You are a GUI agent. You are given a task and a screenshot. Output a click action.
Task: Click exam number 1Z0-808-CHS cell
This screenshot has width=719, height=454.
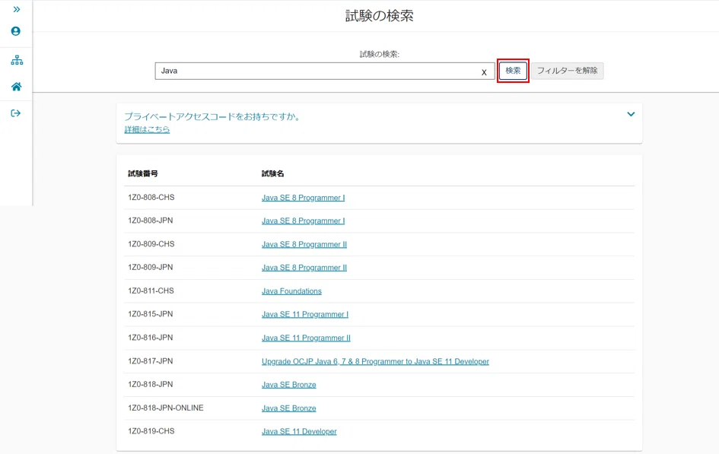click(151, 198)
